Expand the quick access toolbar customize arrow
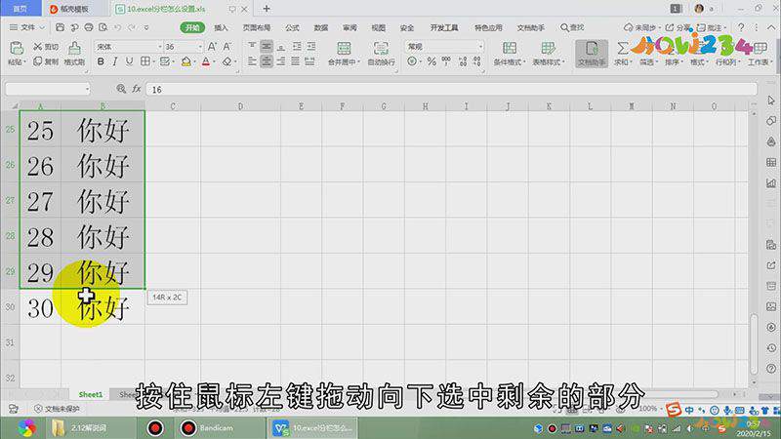 tap(146, 27)
